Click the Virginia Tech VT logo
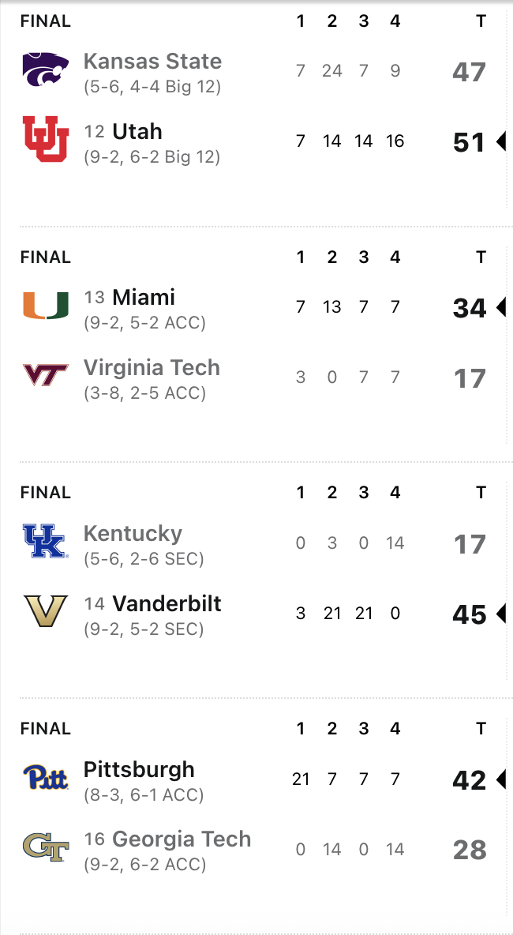This screenshot has height=935, width=513. [x=45, y=376]
